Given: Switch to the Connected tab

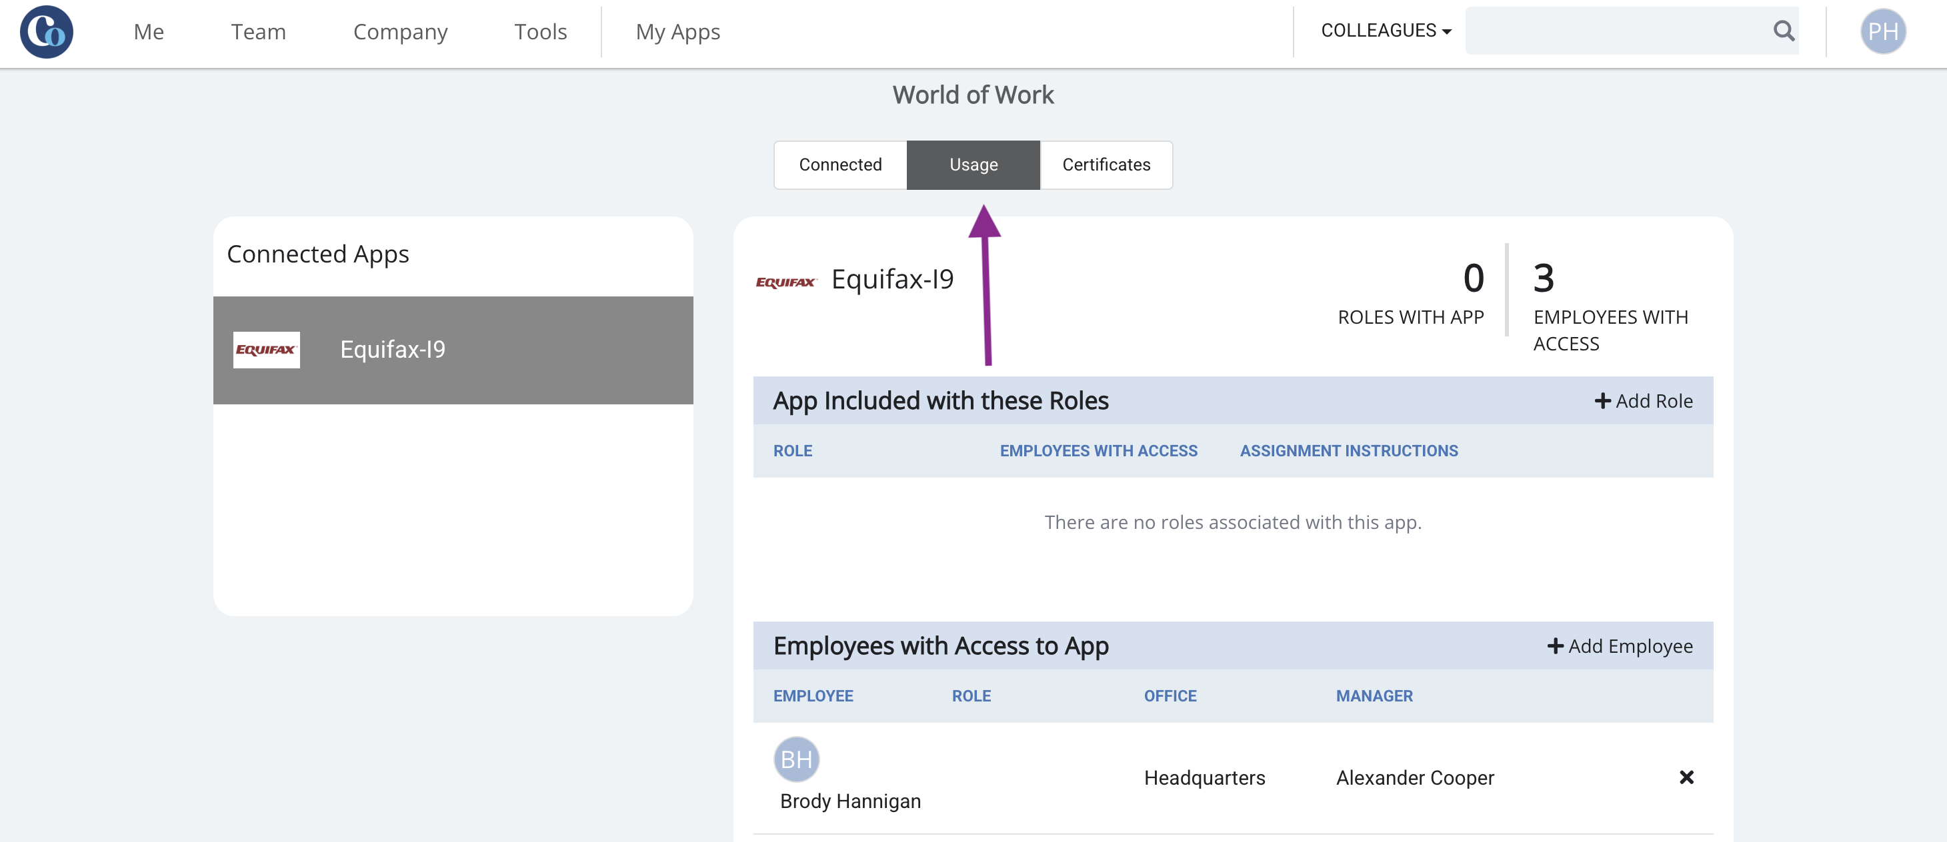Looking at the screenshot, I should click(x=839, y=165).
